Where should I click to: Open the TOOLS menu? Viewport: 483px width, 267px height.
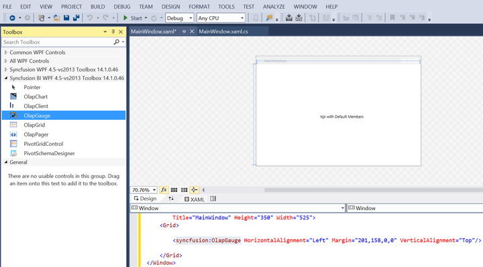point(227,7)
